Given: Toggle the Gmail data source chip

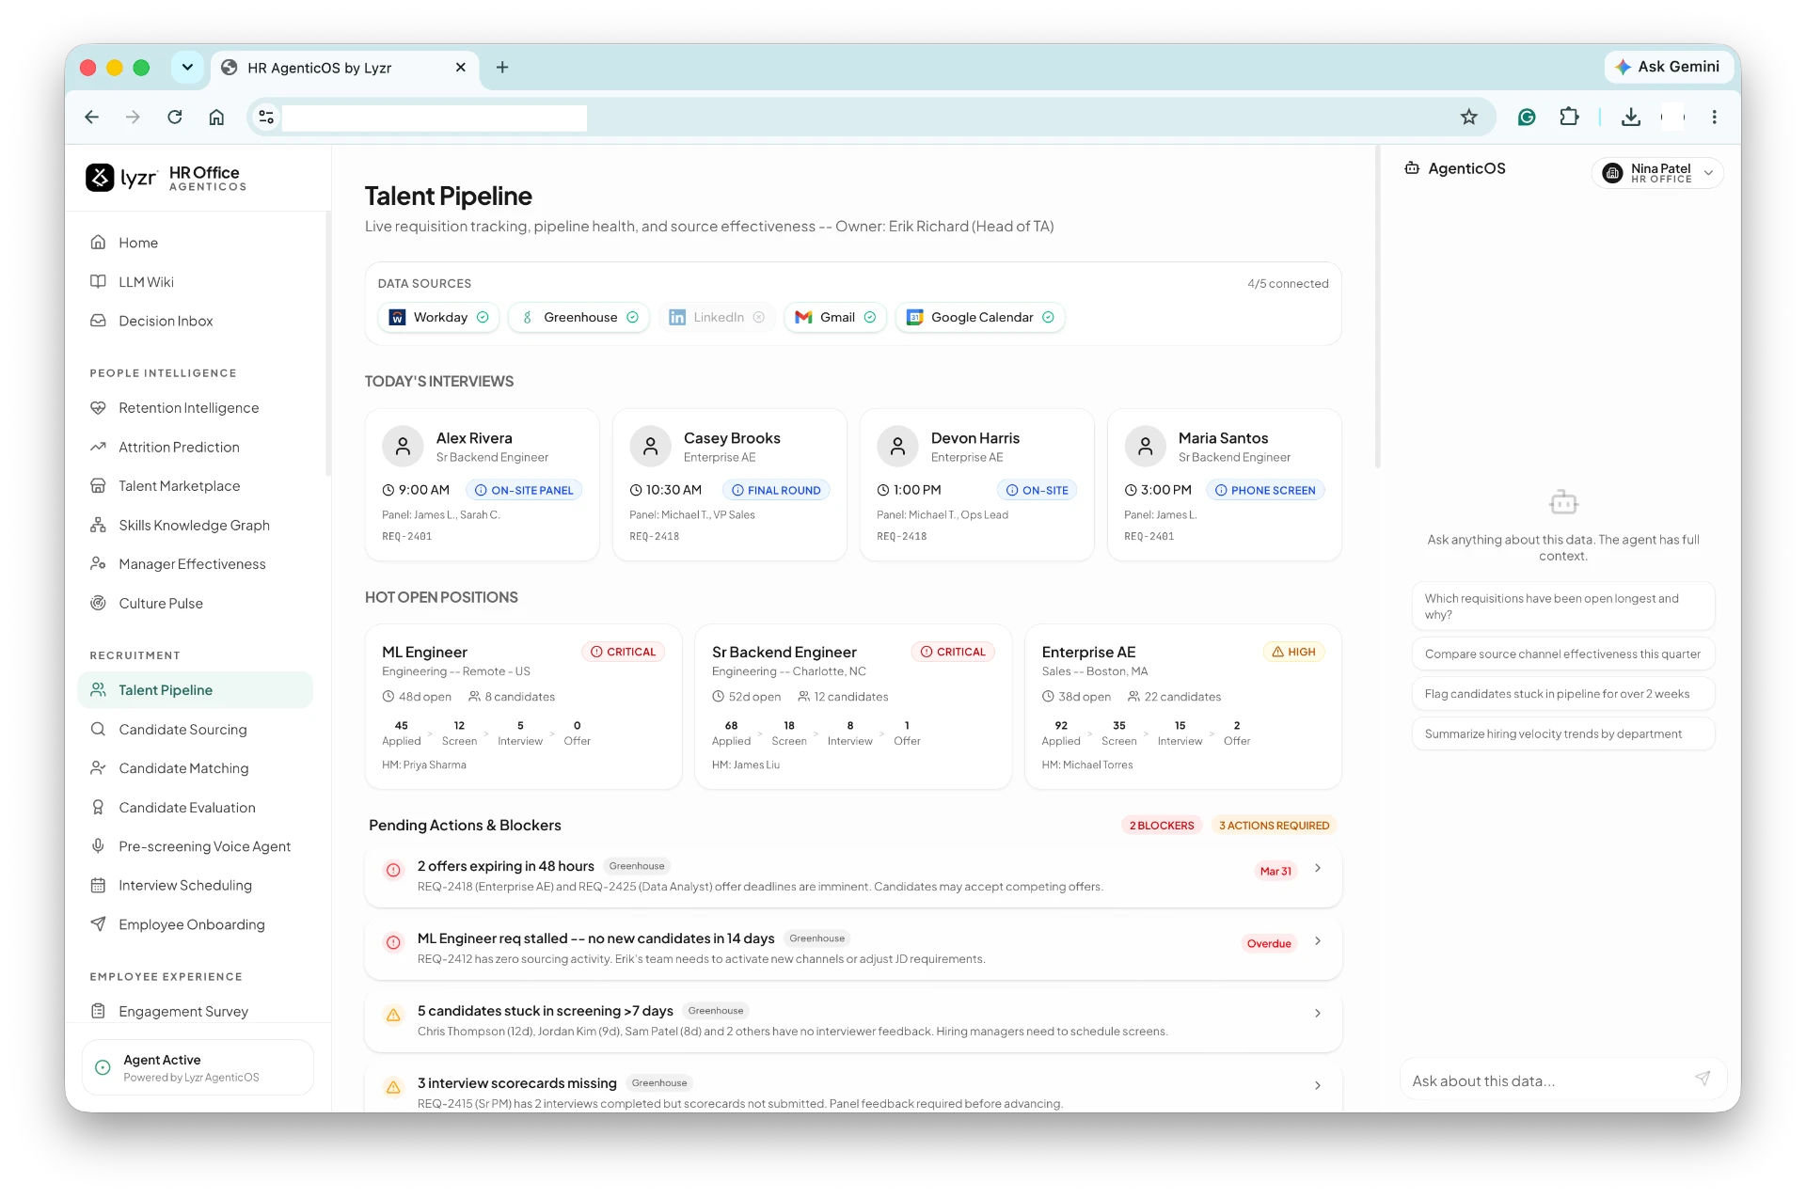Looking at the screenshot, I should [x=835, y=318].
